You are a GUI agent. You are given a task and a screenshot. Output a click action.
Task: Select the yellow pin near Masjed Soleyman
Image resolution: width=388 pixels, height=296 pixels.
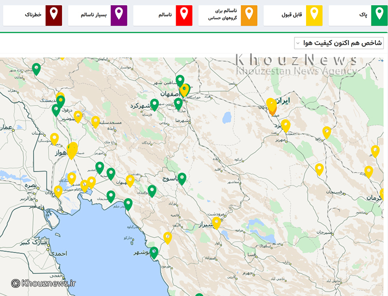96,122
